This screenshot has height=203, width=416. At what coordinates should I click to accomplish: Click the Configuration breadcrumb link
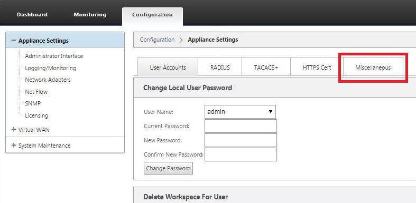click(157, 40)
